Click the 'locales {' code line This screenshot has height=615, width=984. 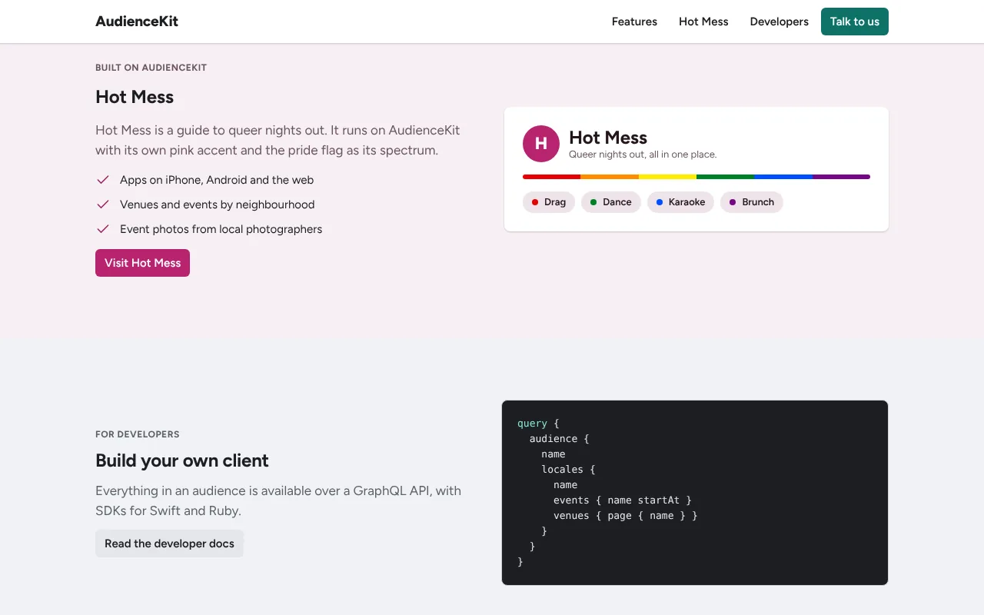click(x=569, y=470)
